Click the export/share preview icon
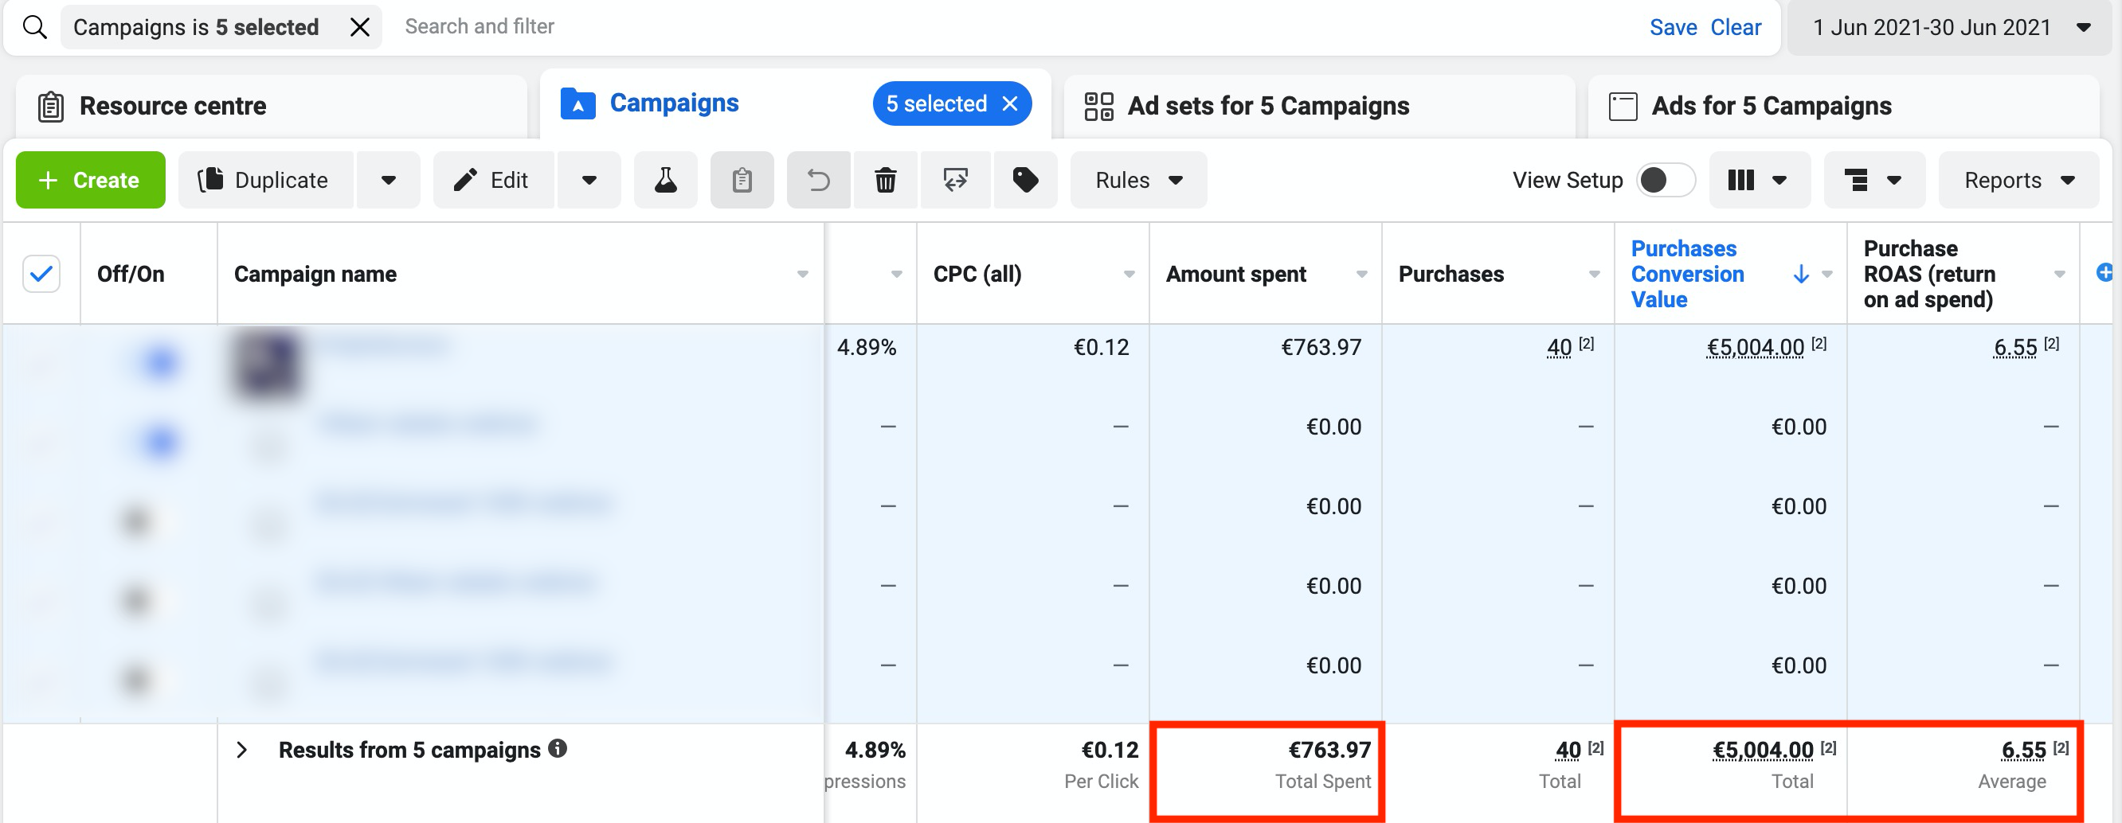Viewport: 2122px width, 823px height. point(955,180)
